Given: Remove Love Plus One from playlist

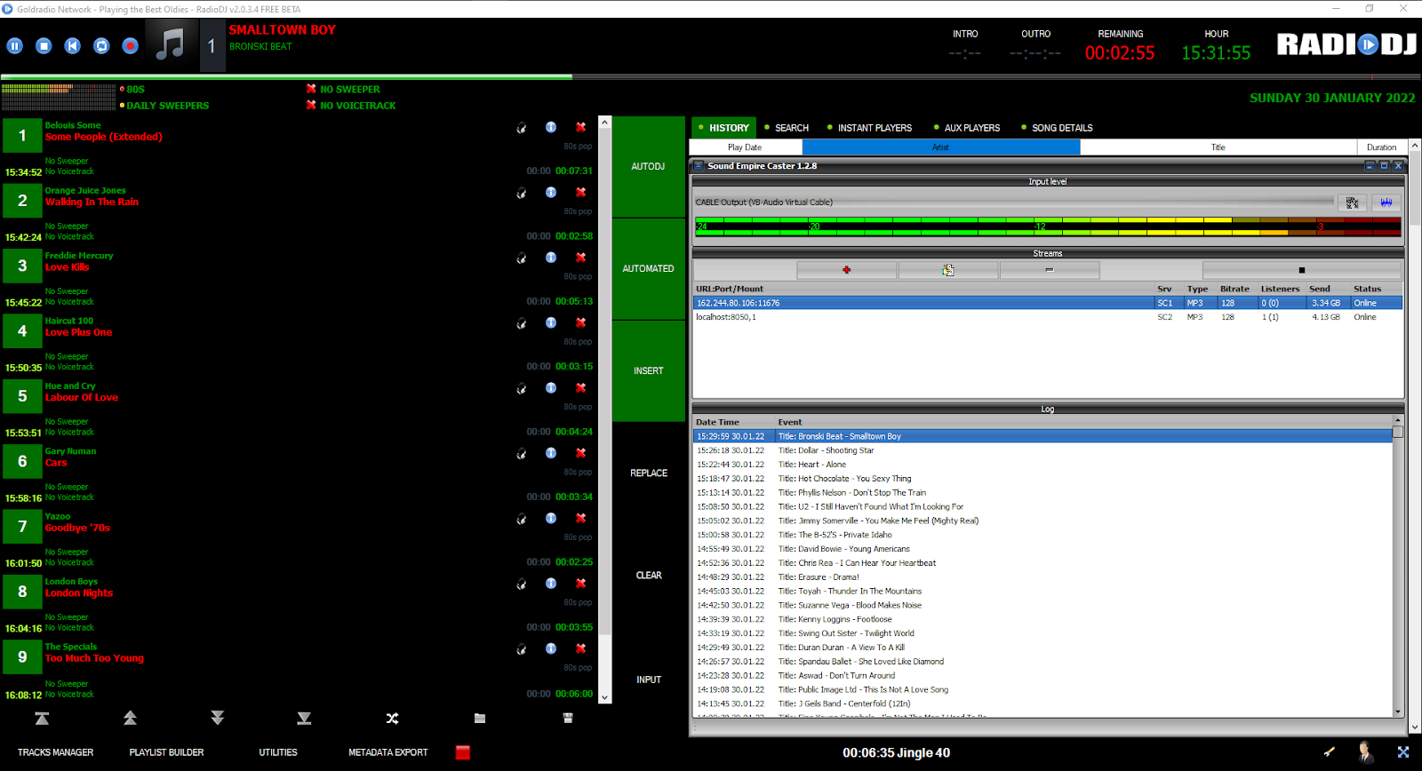Looking at the screenshot, I should 580,322.
